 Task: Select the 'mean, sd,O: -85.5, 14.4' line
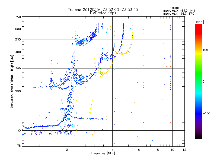tap(179, 11)
